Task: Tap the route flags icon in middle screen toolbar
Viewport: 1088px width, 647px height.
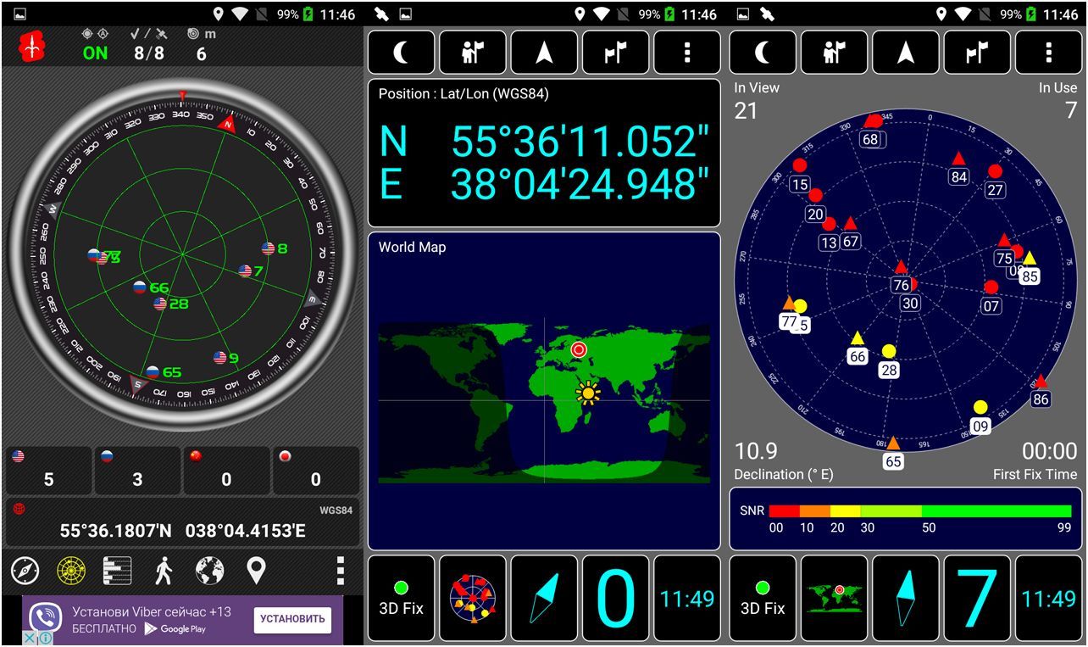Action: pos(616,53)
